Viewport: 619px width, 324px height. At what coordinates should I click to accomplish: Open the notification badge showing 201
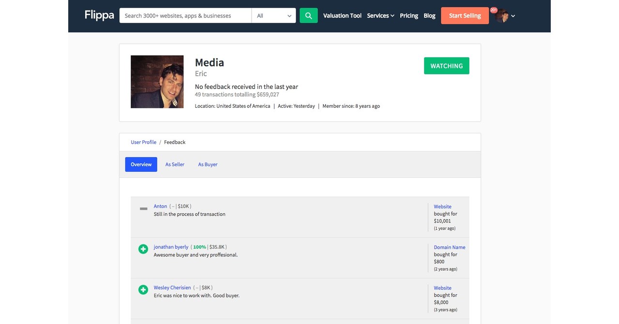(493, 9)
